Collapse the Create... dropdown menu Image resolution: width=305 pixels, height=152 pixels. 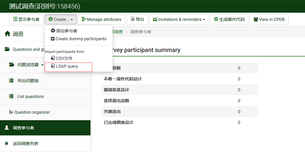pyautogui.click(x=61, y=19)
